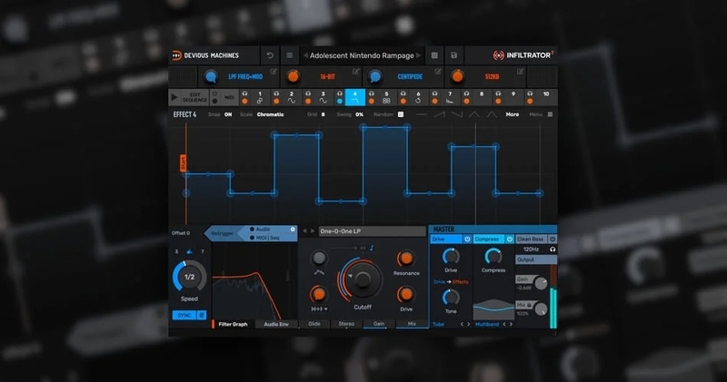This screenshot has height=382, width=727.
Task: Open the Mix parameter tab
Action: pyautogui.click(x=412, y=324)
